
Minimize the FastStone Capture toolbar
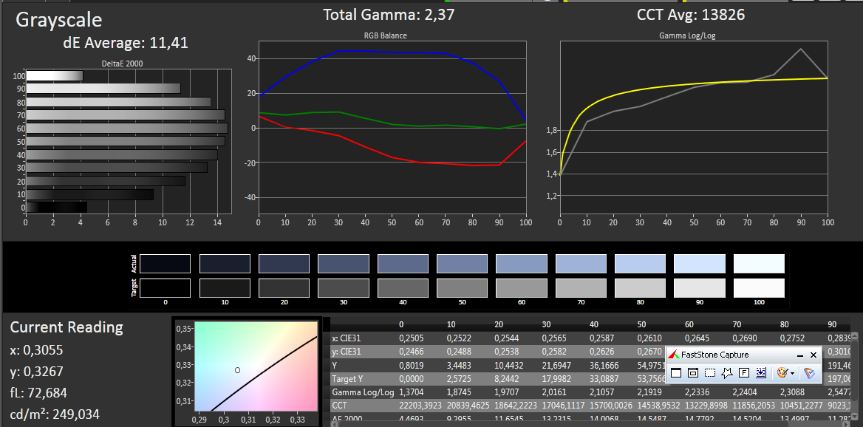[800, 355]
